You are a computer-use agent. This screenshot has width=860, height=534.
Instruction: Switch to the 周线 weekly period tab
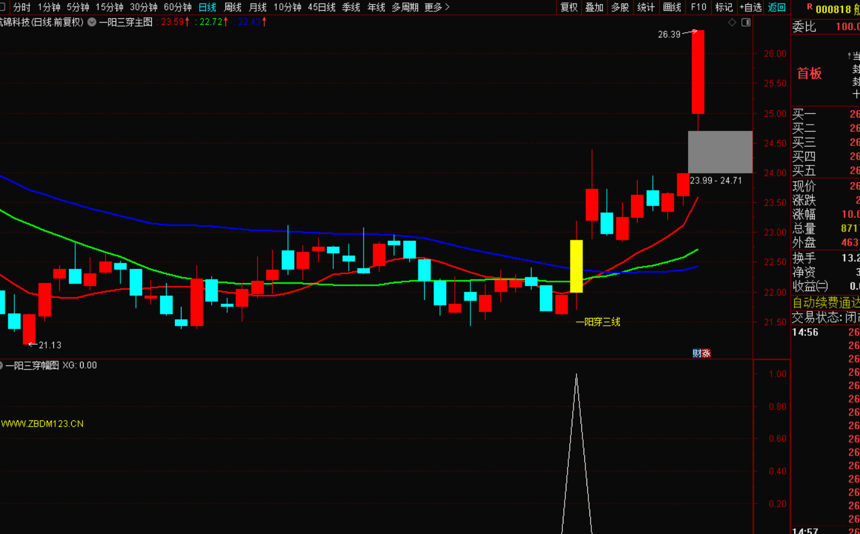(232, 7)
